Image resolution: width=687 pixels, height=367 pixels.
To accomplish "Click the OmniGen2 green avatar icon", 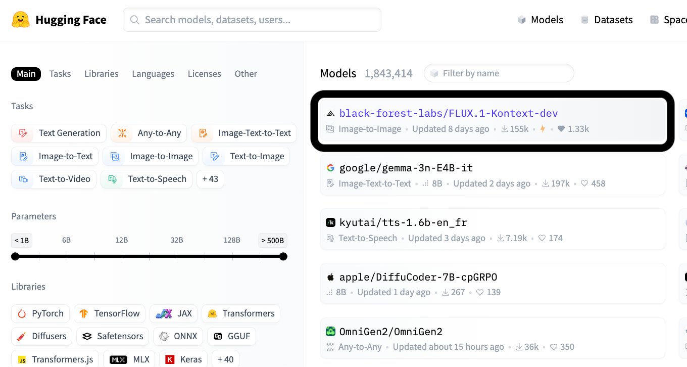I will tap(331, 332).
